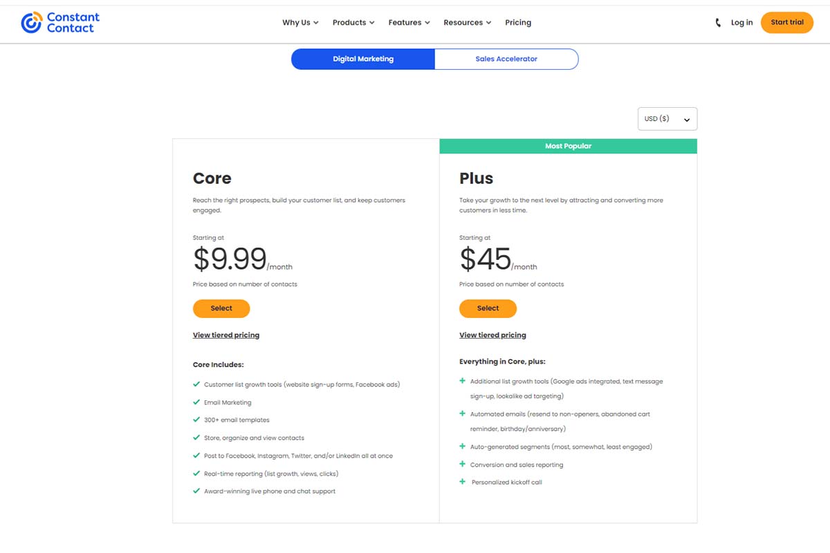Expand the Why Us menu

(300, 23)
